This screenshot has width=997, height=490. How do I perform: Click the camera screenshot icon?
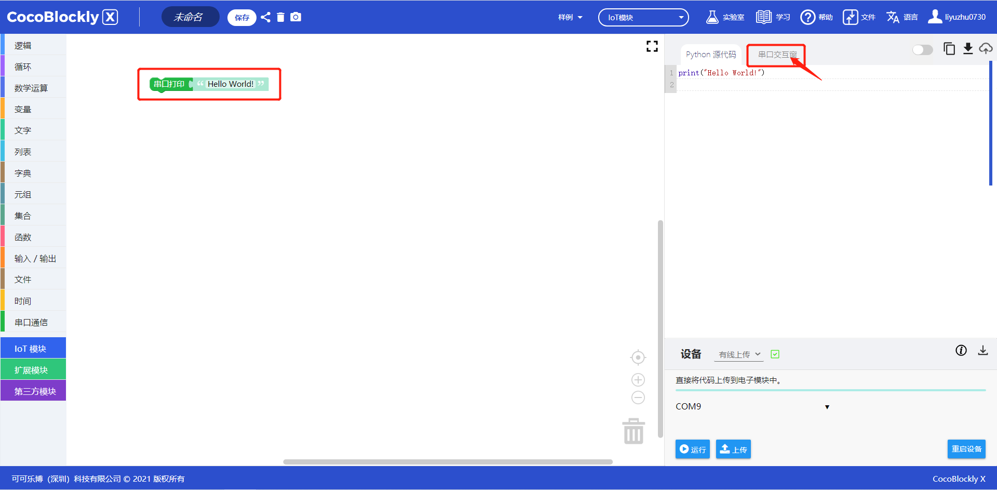tap(295, 17)
